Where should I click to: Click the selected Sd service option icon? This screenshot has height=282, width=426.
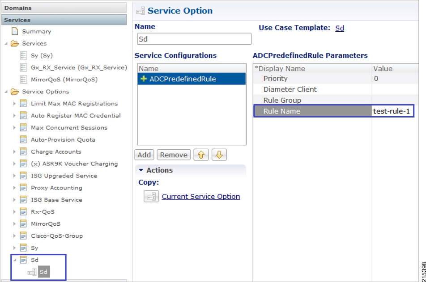[32, 272]
